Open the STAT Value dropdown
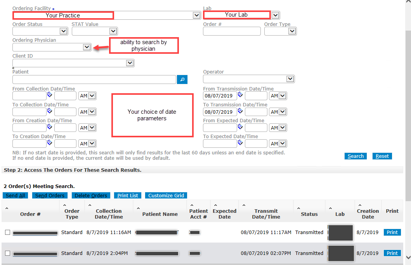This screenshot has height=265, width=411. (x=113, y=31)
